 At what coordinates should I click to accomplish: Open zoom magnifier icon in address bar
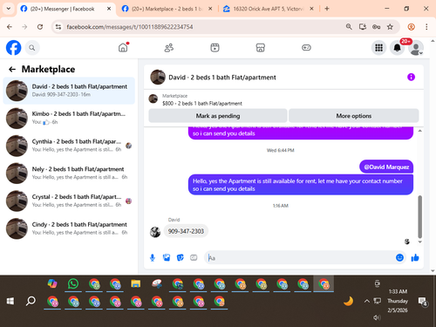point(349,27)
